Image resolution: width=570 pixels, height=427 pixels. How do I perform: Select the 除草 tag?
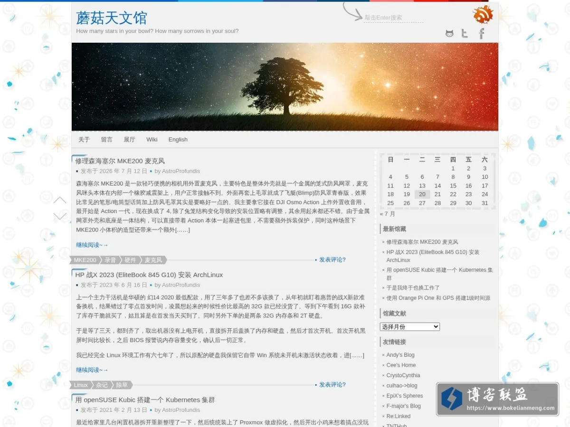point(122,385)
